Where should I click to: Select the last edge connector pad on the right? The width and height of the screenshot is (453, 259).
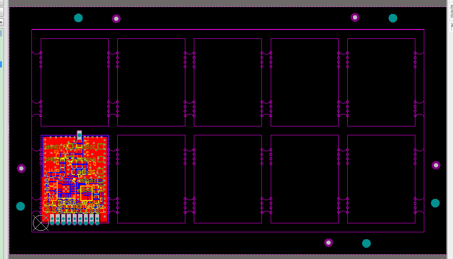pyautogui.click(x=97, y=219)
